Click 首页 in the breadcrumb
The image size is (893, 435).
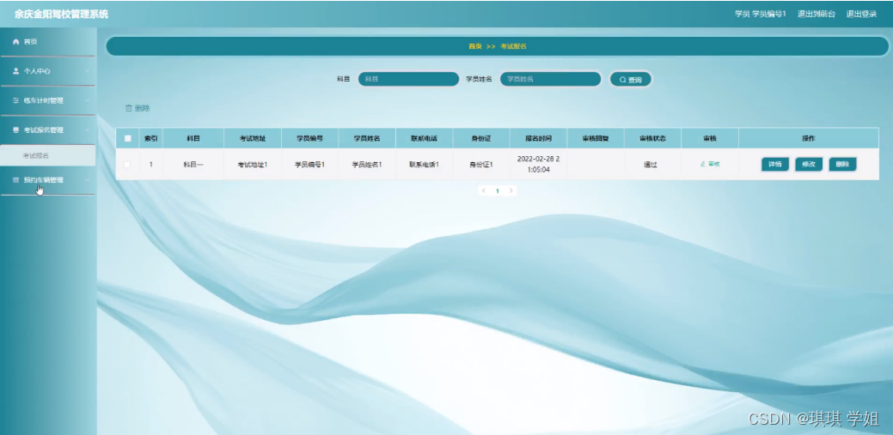(475, 46)
